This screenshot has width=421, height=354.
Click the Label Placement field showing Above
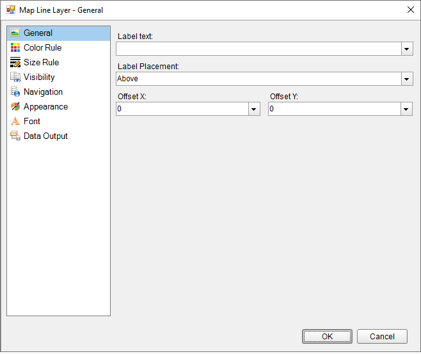pos(259,79)
